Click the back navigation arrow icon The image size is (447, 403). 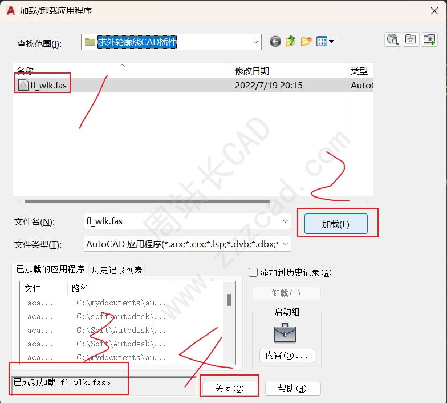pyautogui.click(x=275, y=42)
